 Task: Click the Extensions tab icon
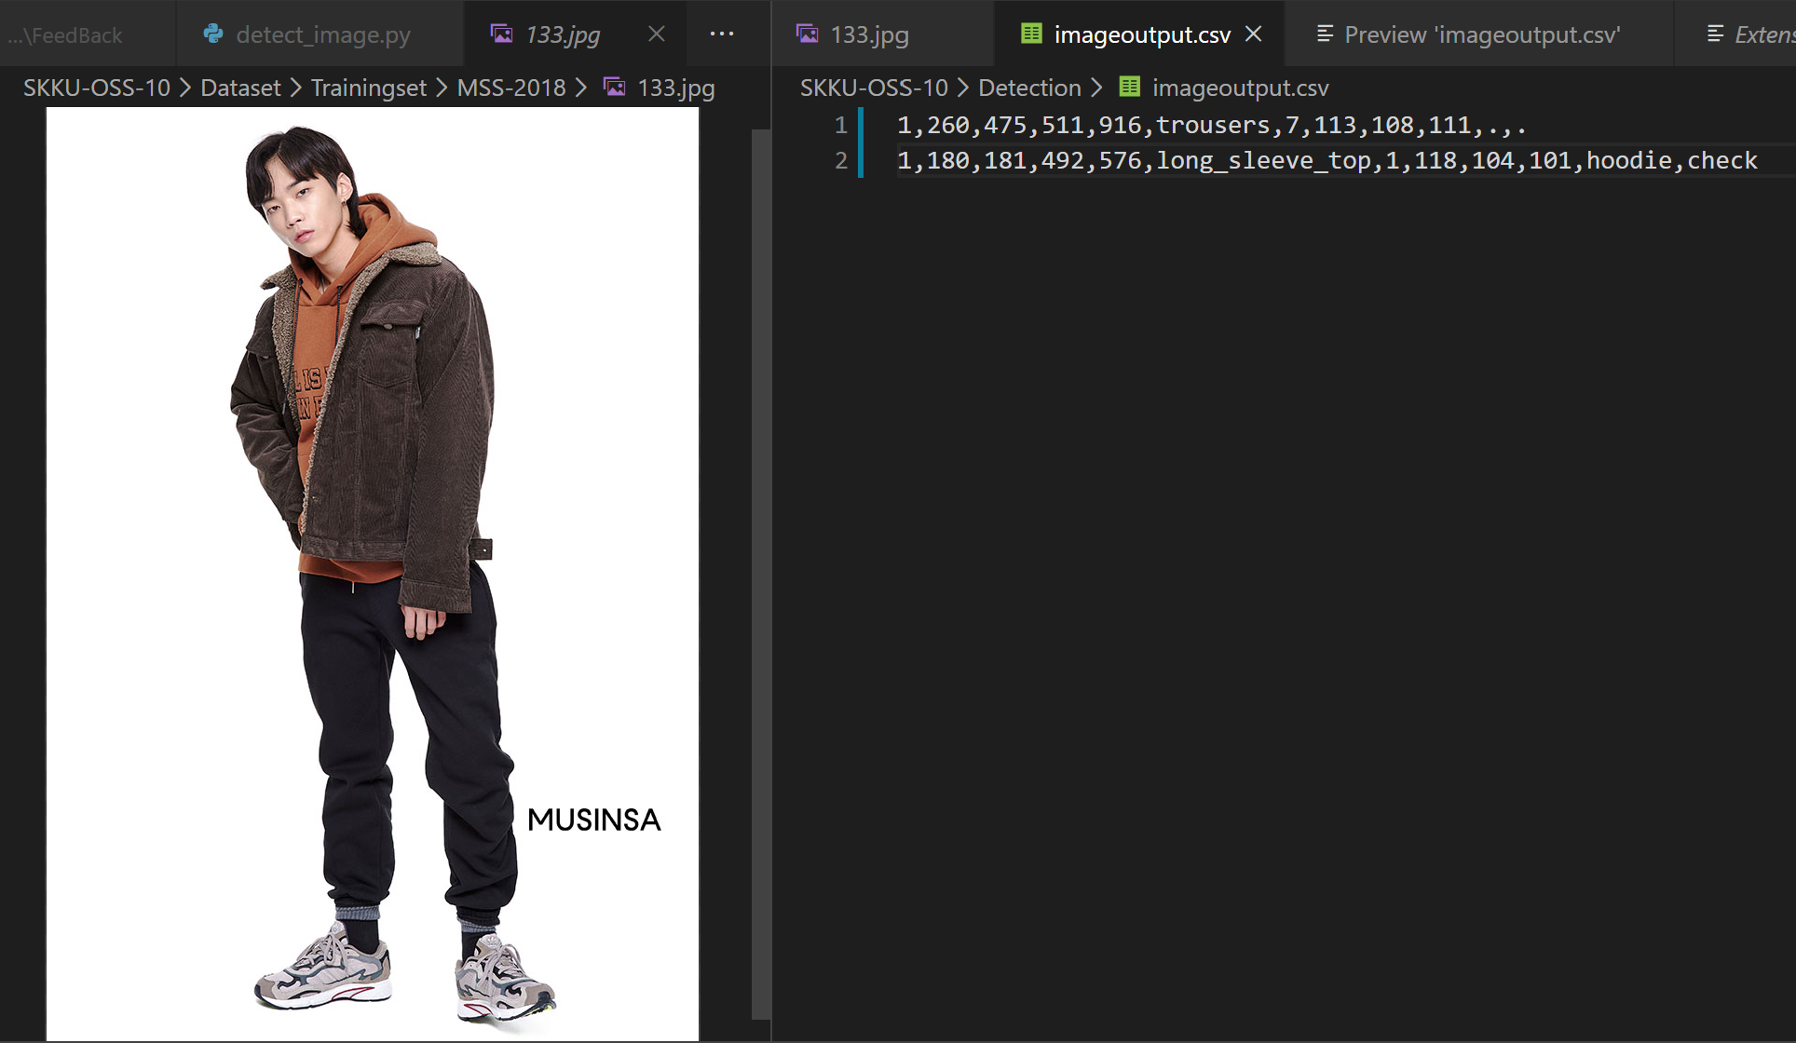tap(1715, 34)
